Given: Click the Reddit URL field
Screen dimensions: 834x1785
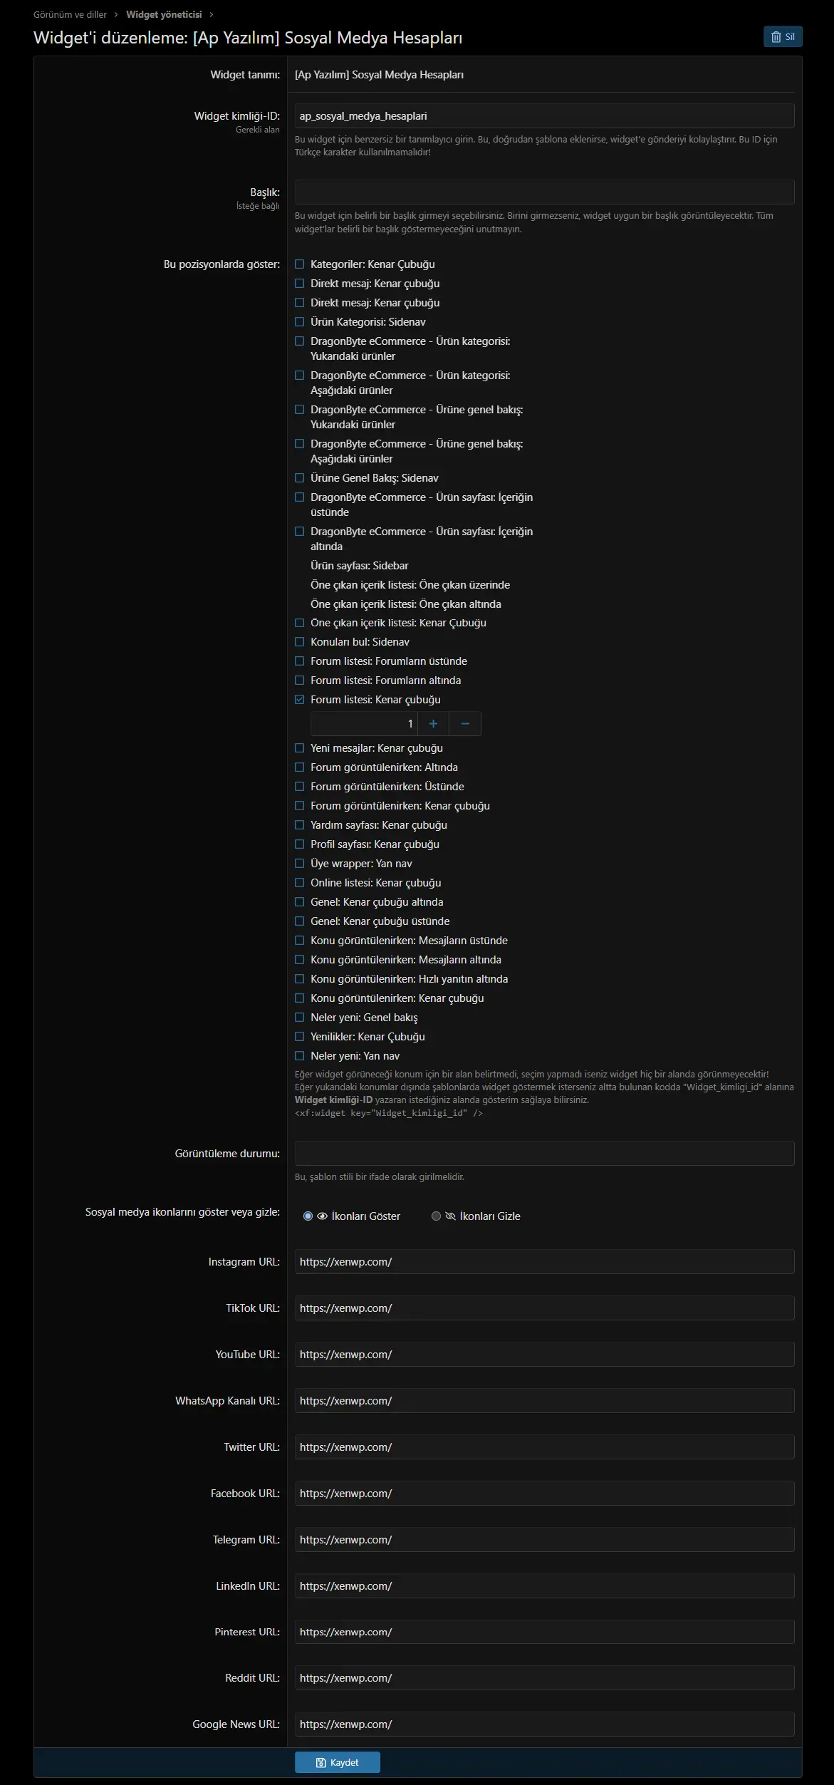Looking at the screenshot, I should click(544, 1678).
